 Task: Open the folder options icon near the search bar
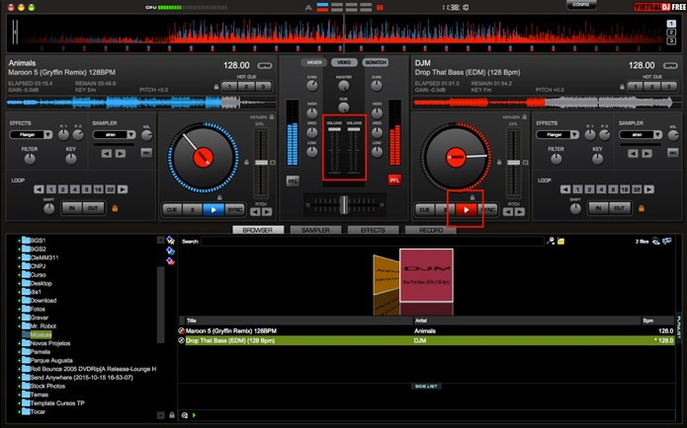click(x=561, y=239)
